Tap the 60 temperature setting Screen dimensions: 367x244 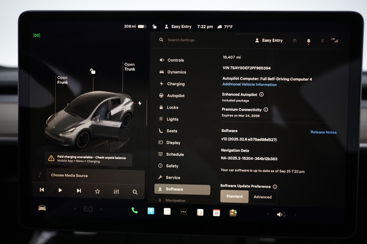point(88,209)
